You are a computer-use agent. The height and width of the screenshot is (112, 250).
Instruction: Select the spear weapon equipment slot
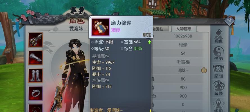pyautogui.click(x=35, y=40)
